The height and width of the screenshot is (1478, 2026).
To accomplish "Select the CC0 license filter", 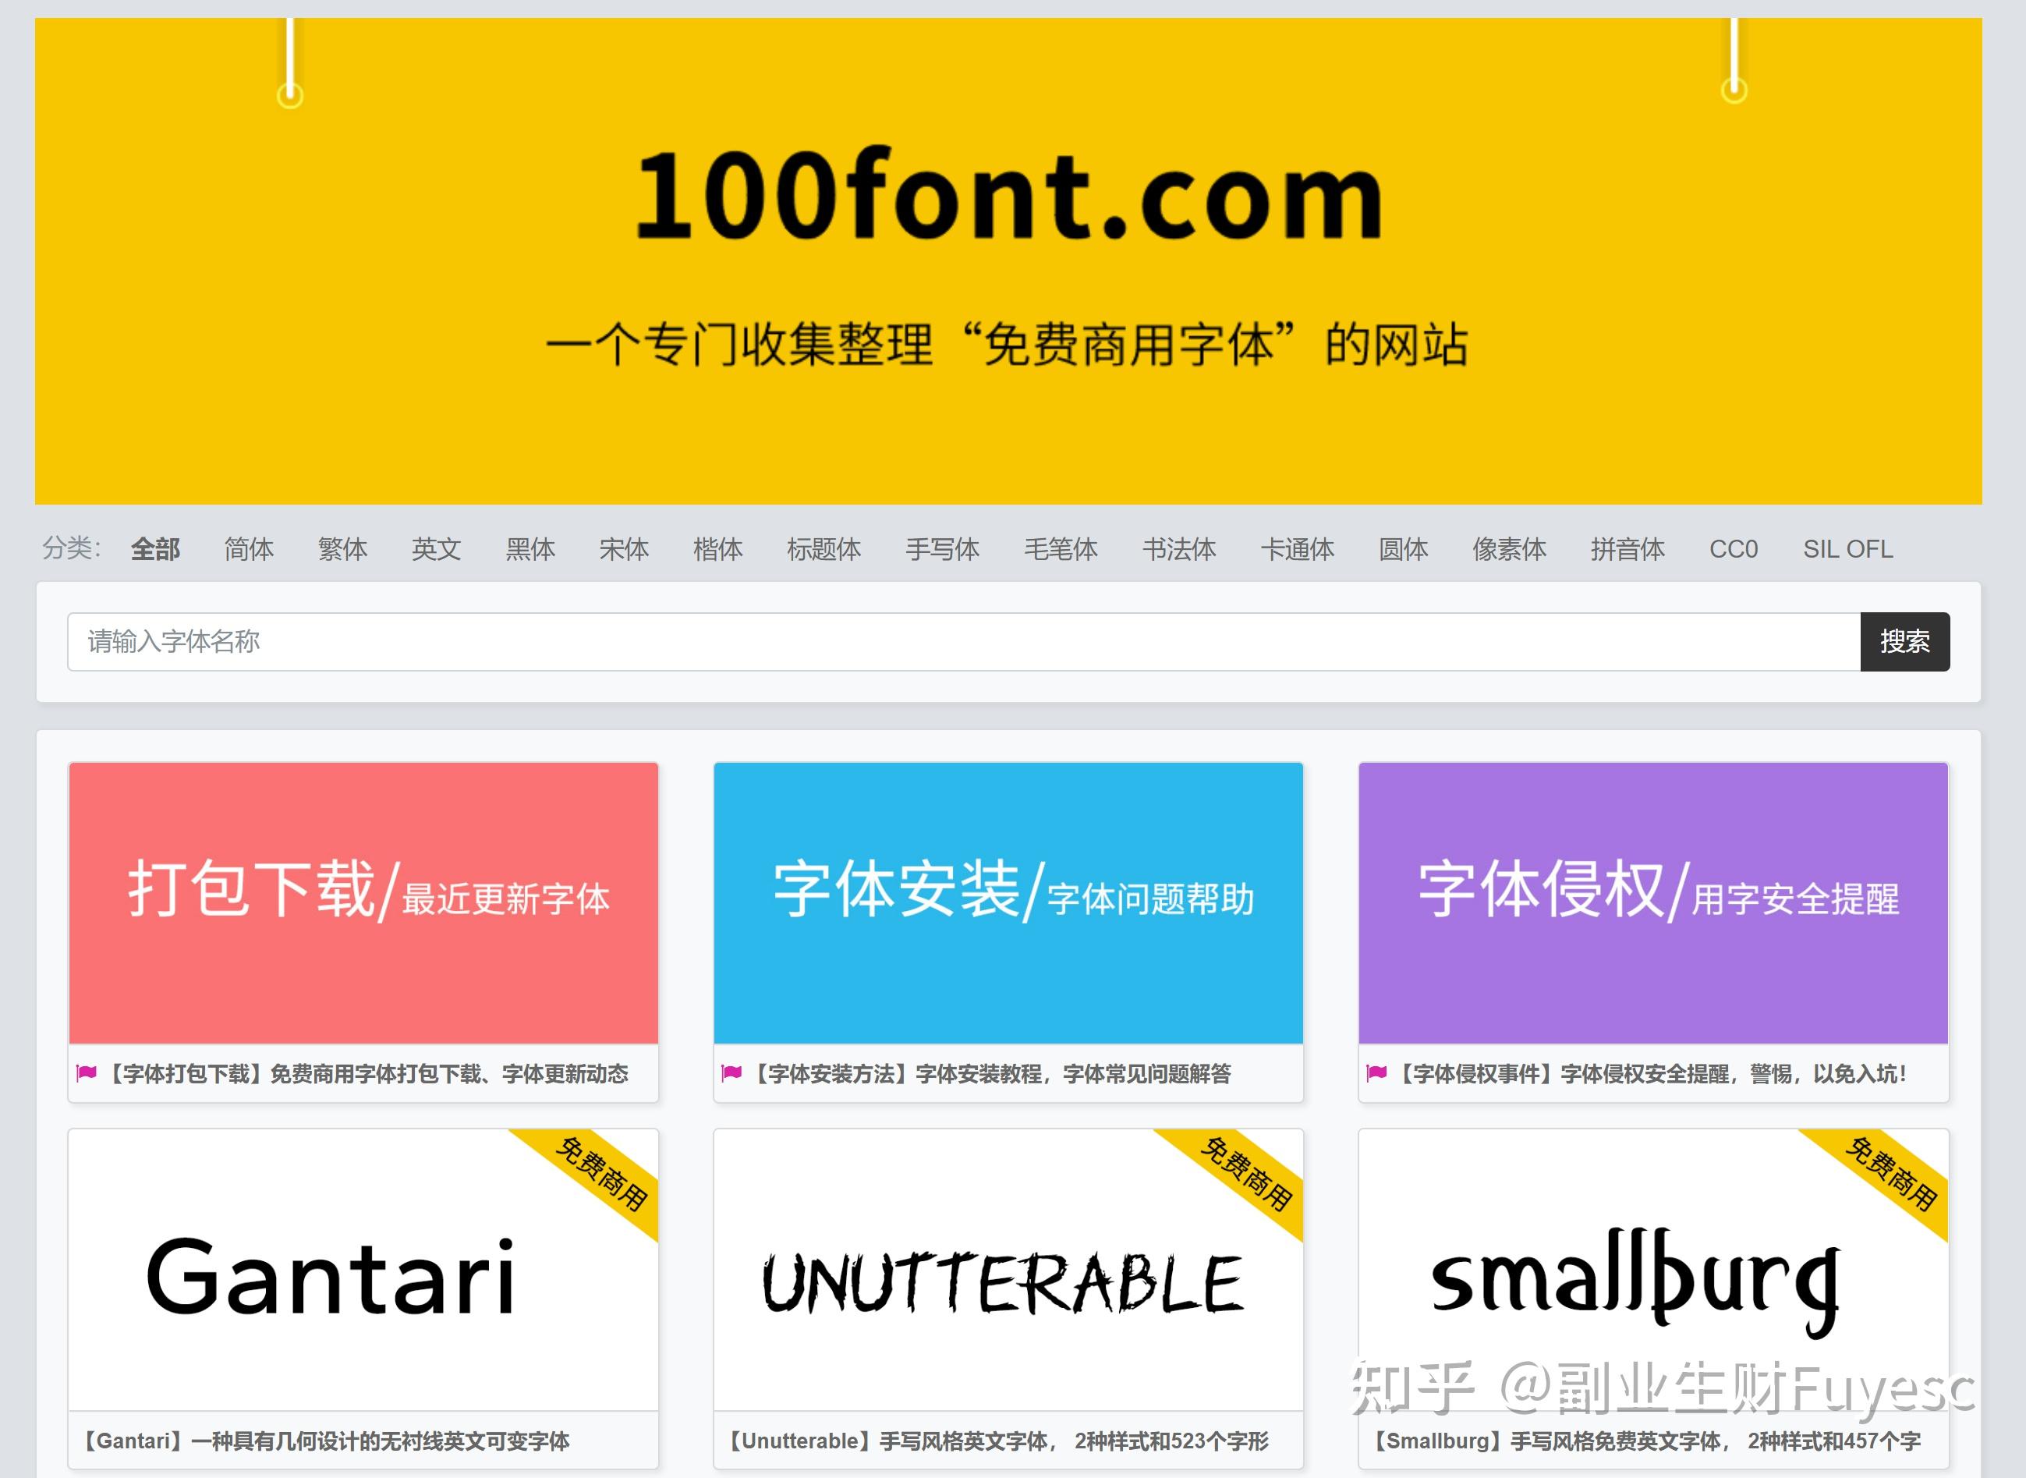I will point(1734,548).
